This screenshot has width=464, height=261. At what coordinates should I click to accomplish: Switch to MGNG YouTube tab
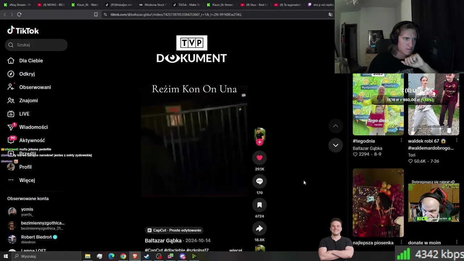coord(52,5)
